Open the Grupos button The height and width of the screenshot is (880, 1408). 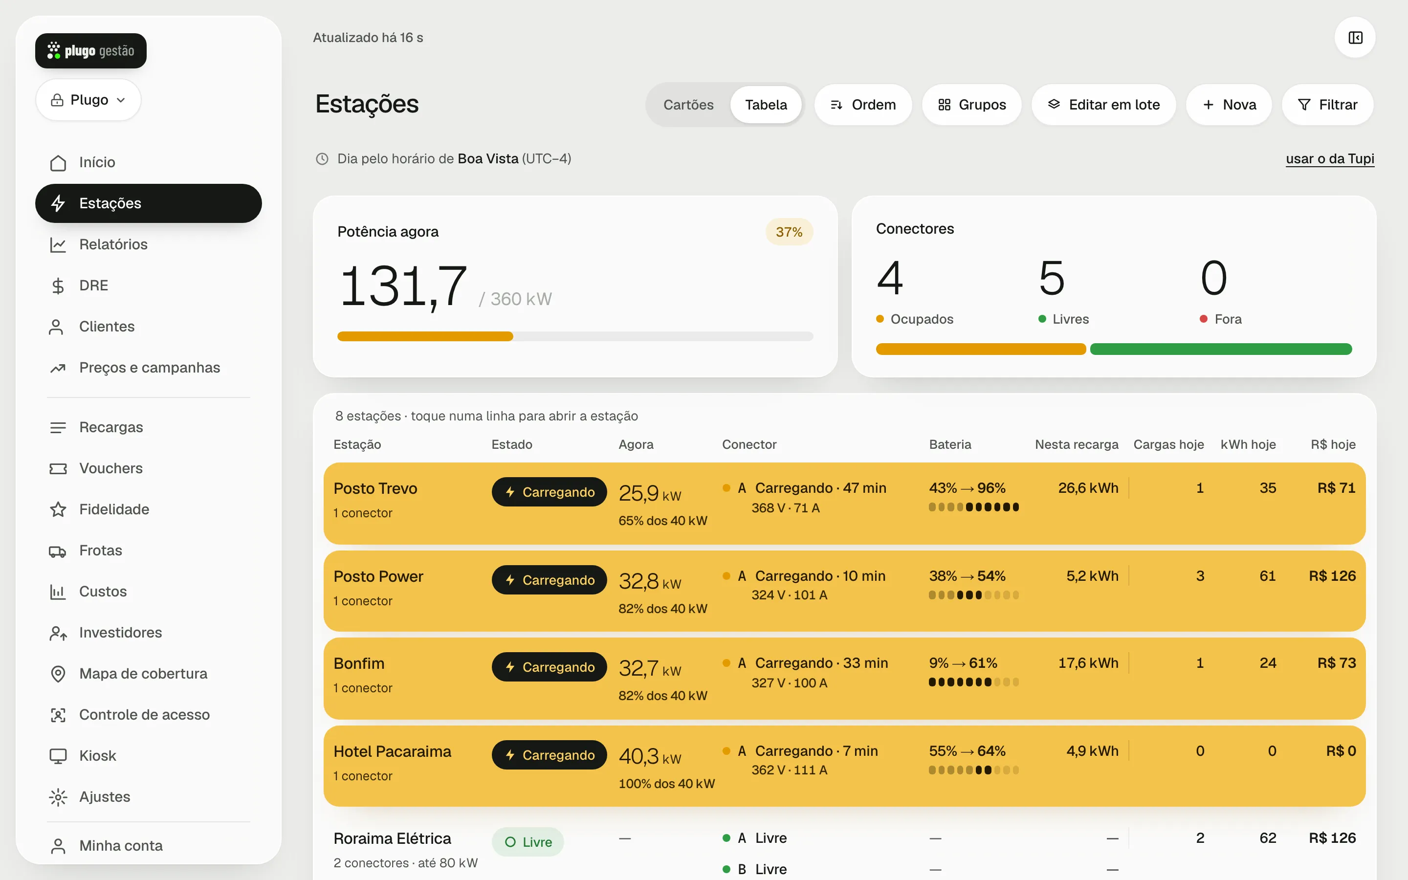[x=971, y=105]
